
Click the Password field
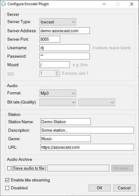coord(65,56)
